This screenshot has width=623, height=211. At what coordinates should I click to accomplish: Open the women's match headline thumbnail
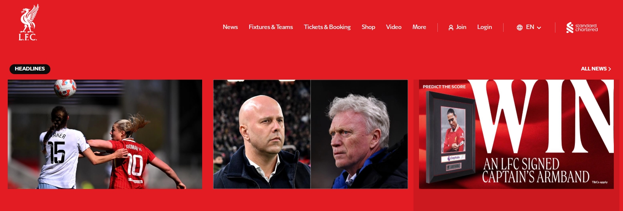click(x=105, y=134)
